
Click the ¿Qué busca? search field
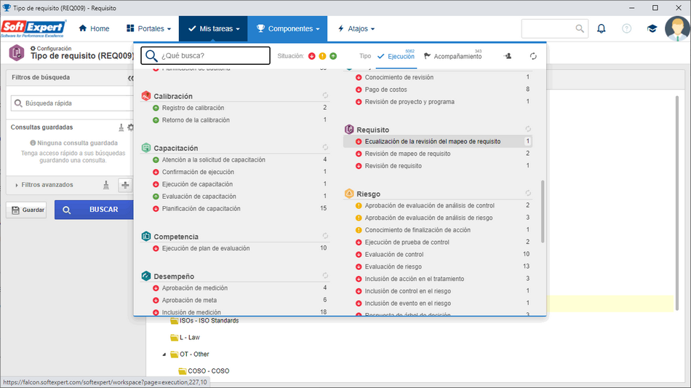tap(205, 55)
